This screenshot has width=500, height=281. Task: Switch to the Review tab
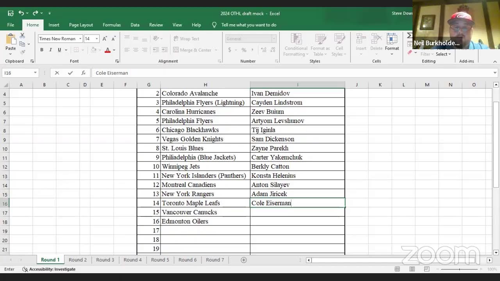(156, 25)
